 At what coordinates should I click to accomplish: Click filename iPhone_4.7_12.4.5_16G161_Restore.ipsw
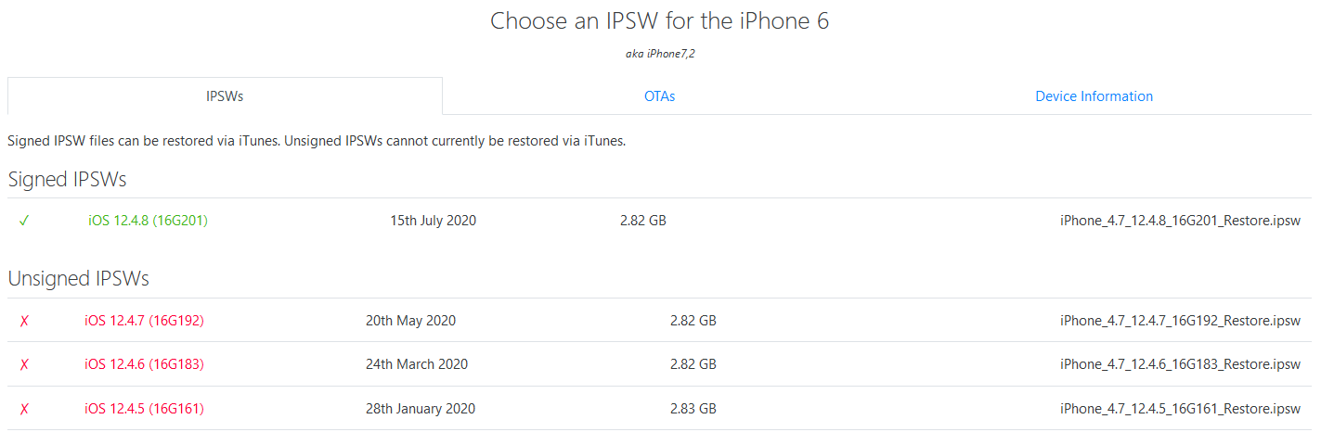click(1180, 409)
